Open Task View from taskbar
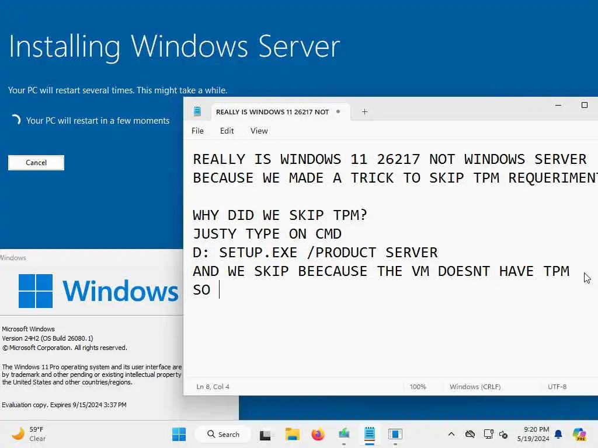Viewport: 598px width, 448px height. (x=265, y=435)
